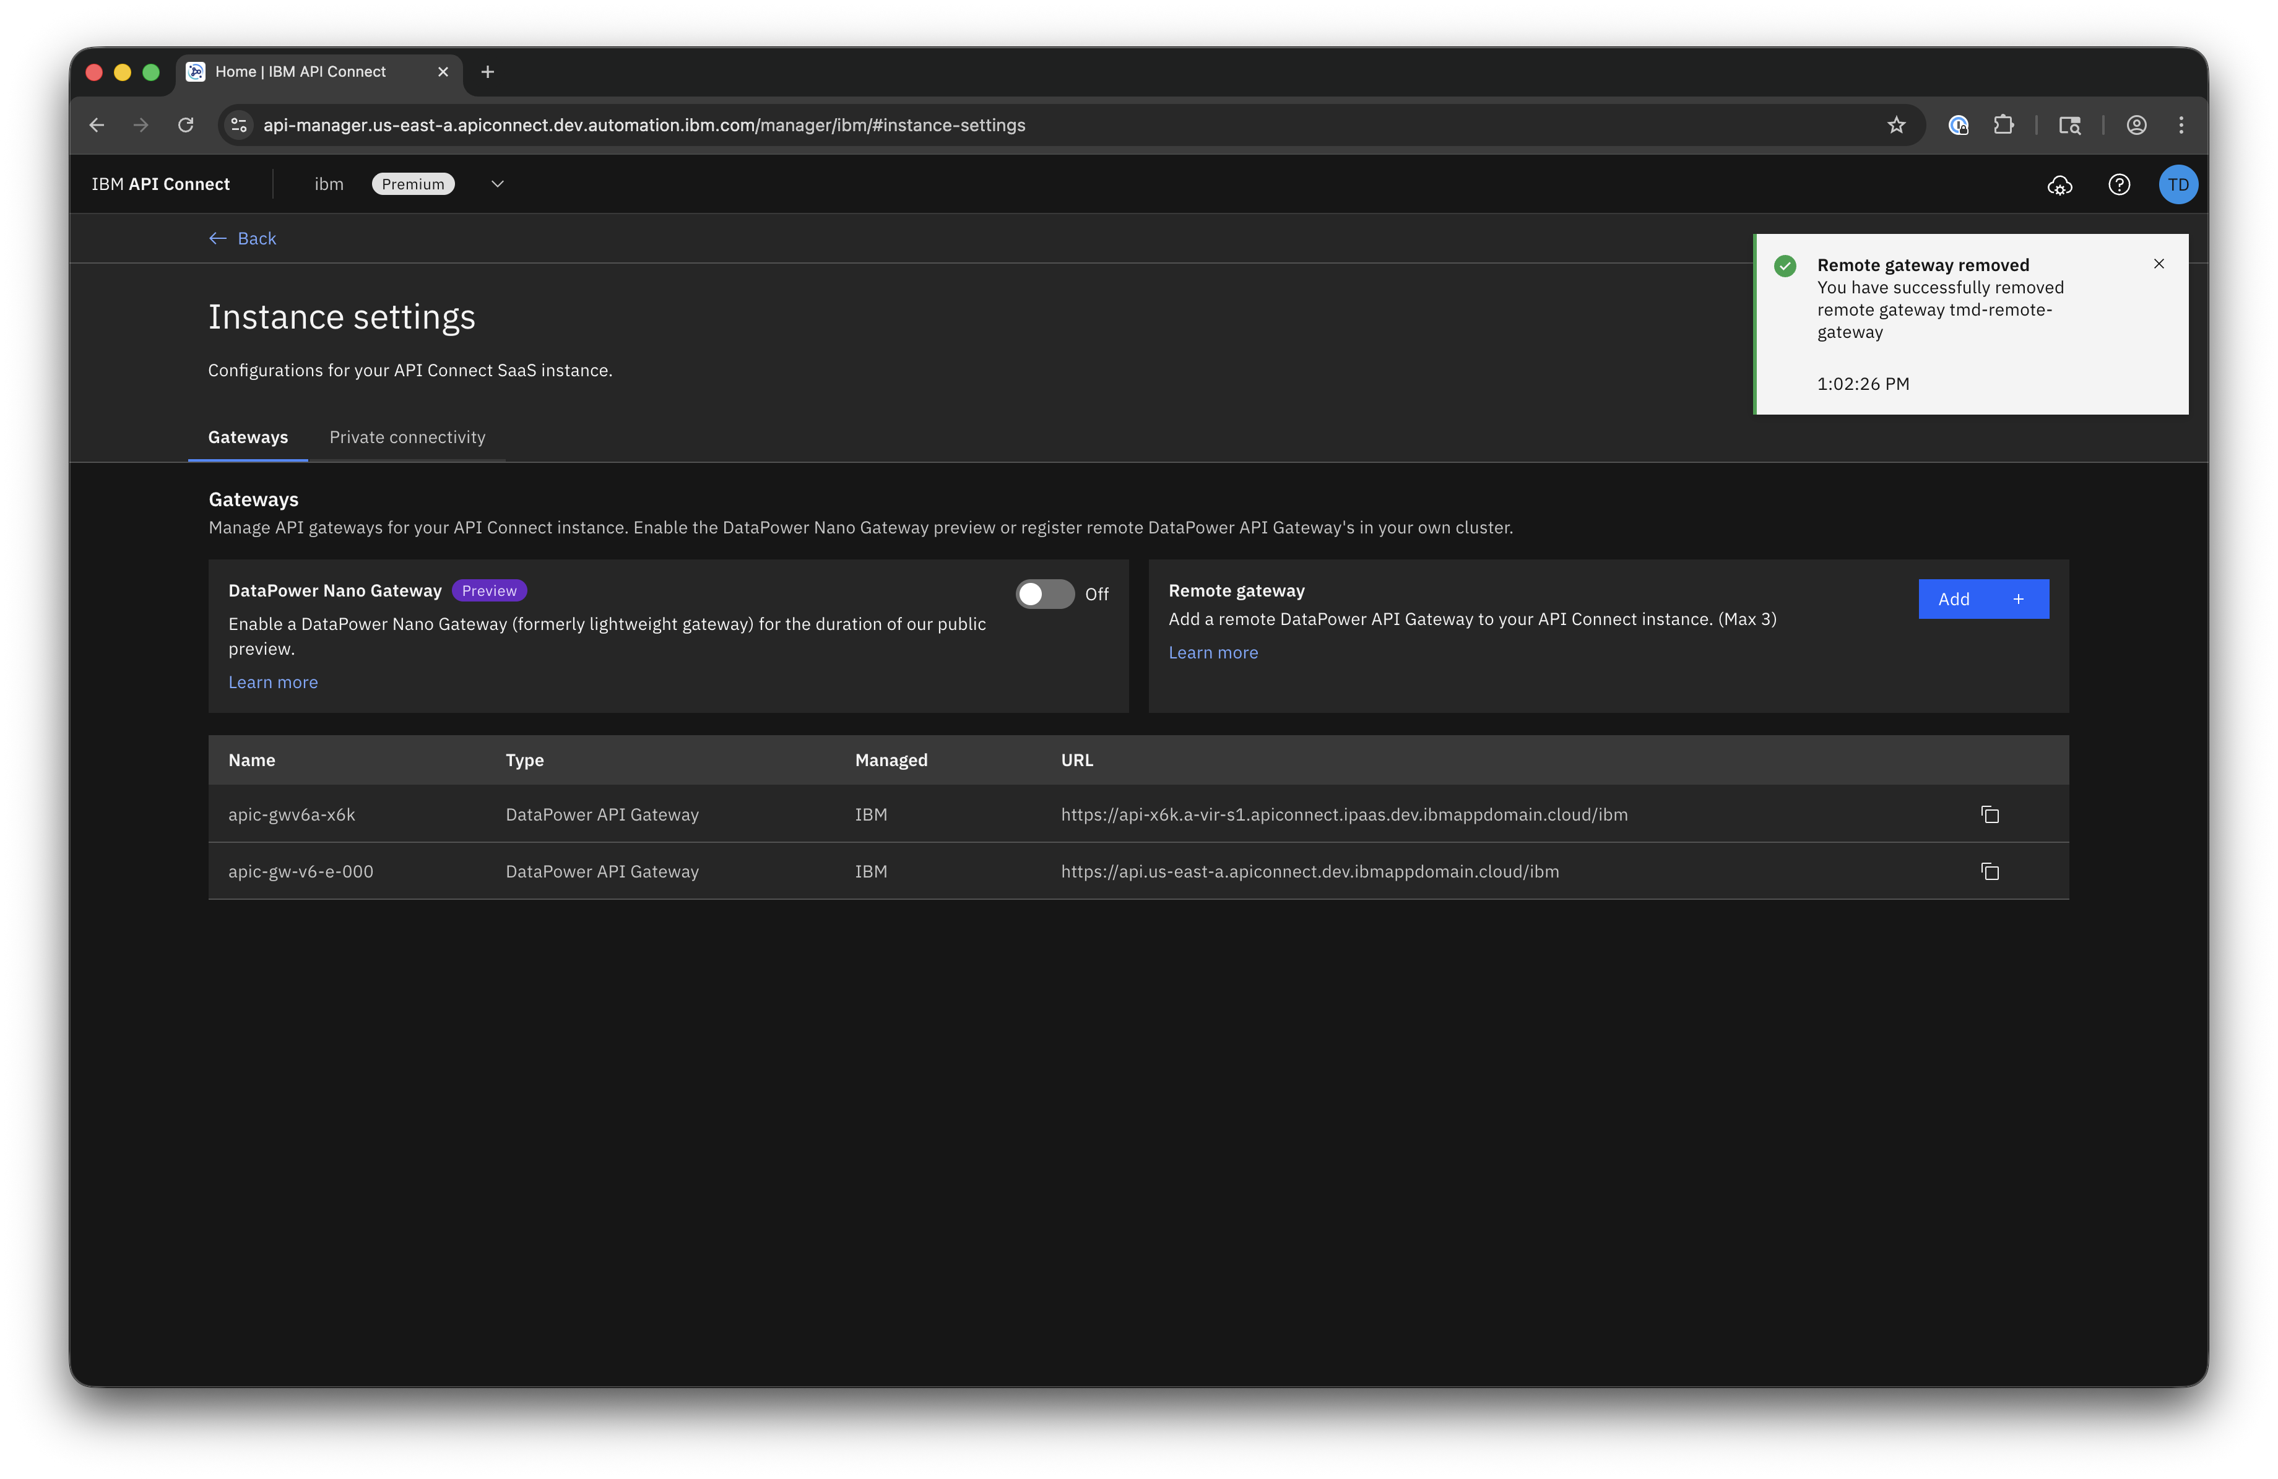Open Learn more under Nano Gateway
The width and height of the screenshot is (2278, 1479).
point(273,682)
